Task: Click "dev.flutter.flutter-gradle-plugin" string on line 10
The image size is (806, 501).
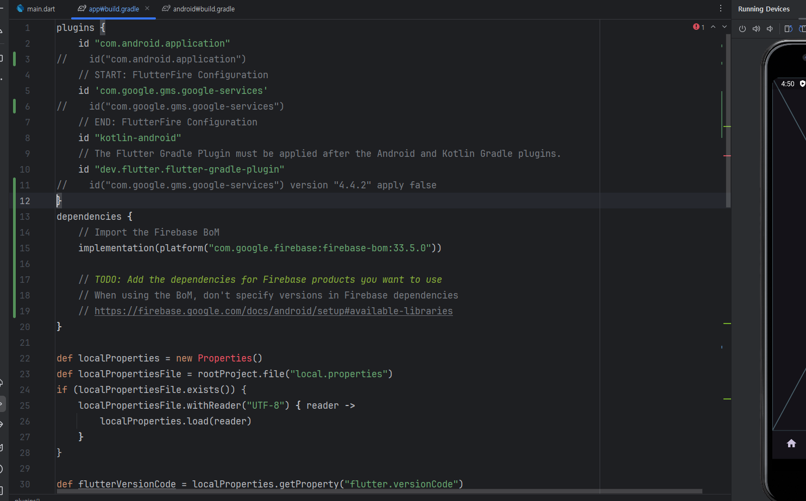Action: (190, 169)
